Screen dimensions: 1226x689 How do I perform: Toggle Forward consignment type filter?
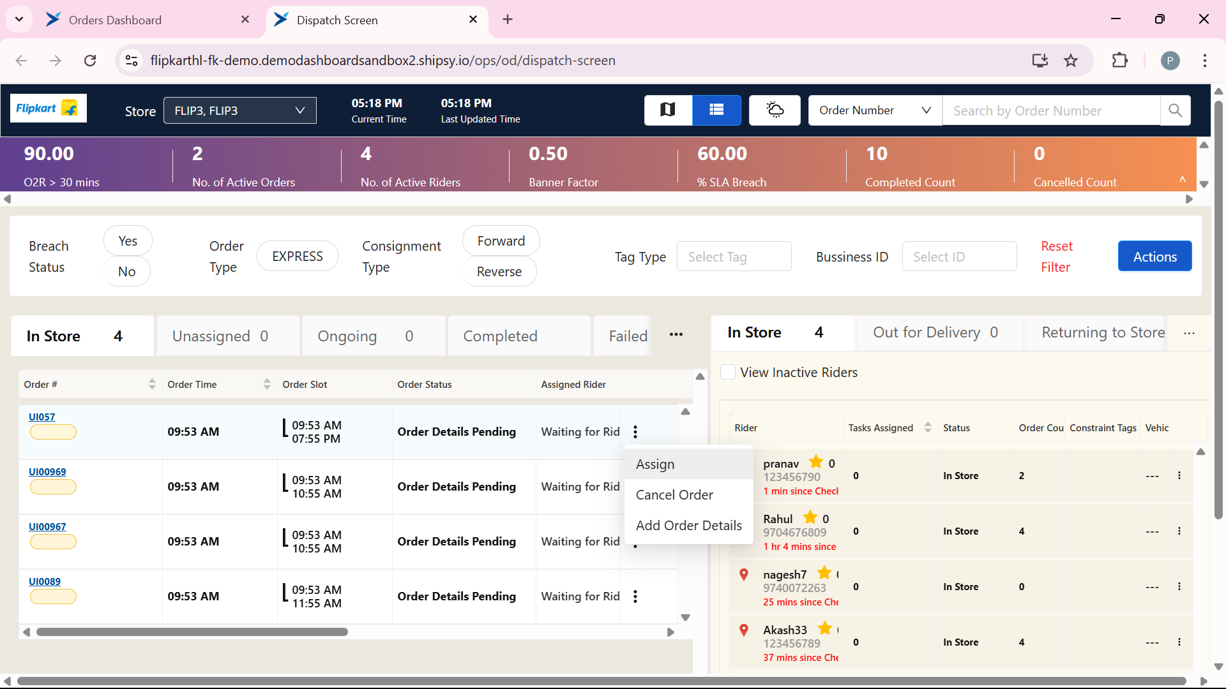point(501,241)
